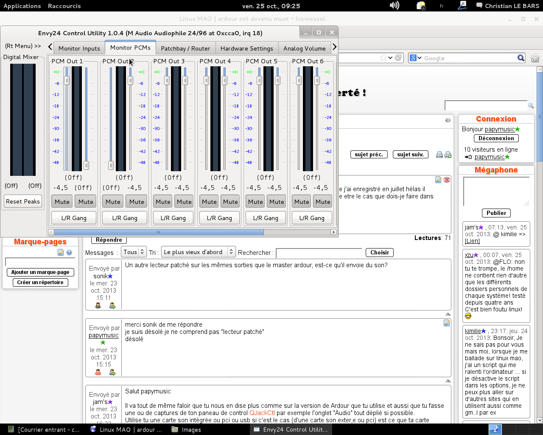Switch to Hardware Settings tab
Screen dimensions: 543x435
[246, 48]
